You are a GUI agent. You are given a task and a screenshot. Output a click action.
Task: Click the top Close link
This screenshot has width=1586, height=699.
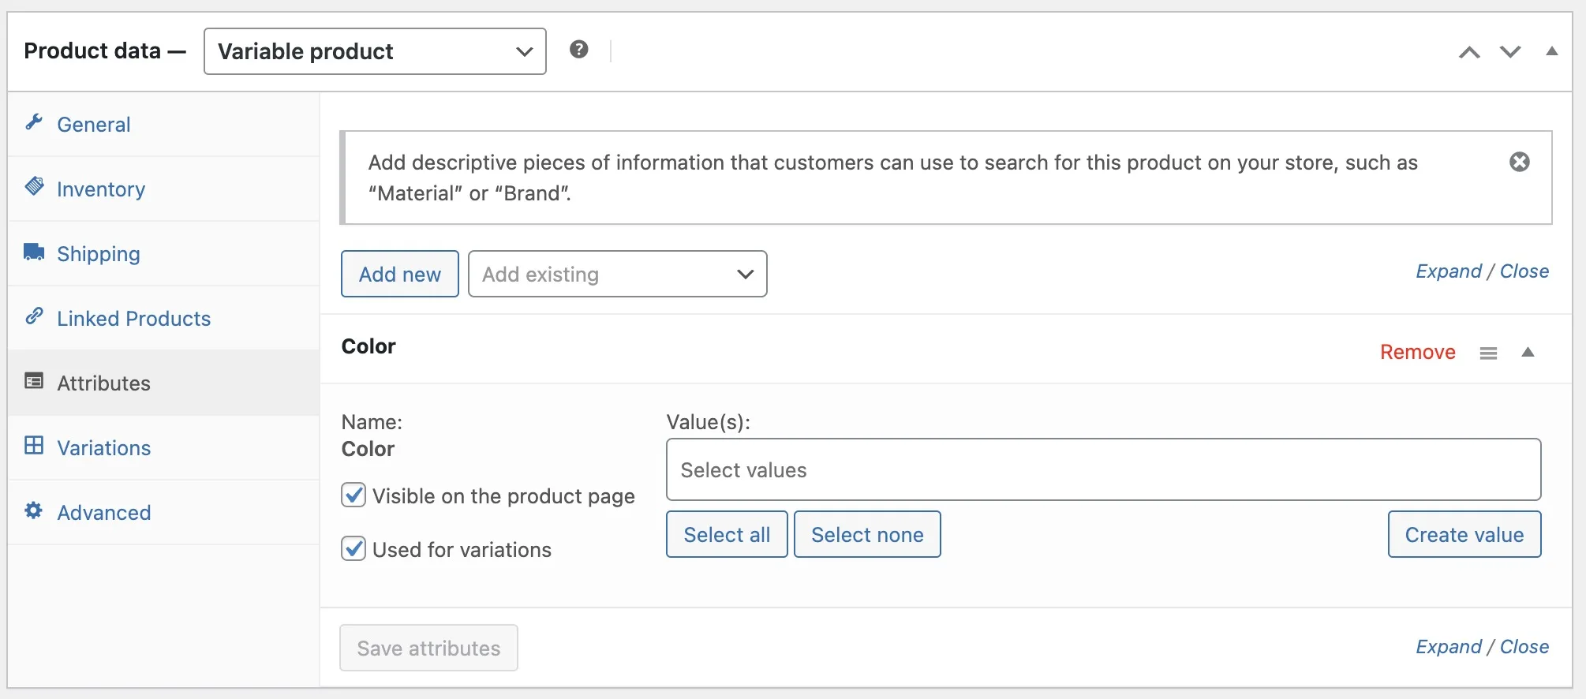pyautogui.click(x=1524, y=271)
